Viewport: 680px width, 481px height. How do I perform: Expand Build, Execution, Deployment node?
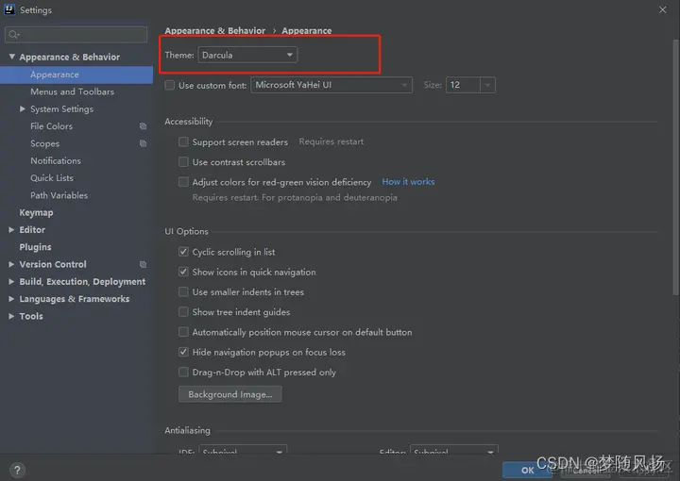pos(11,281)
